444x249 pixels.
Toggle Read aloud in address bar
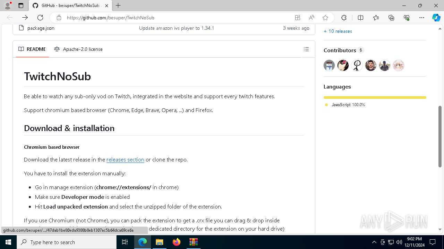pos(311,18)
